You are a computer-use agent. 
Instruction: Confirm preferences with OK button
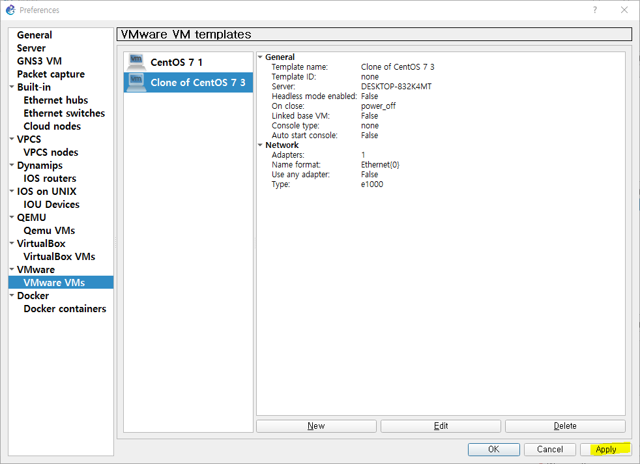(x=494, y=449)
